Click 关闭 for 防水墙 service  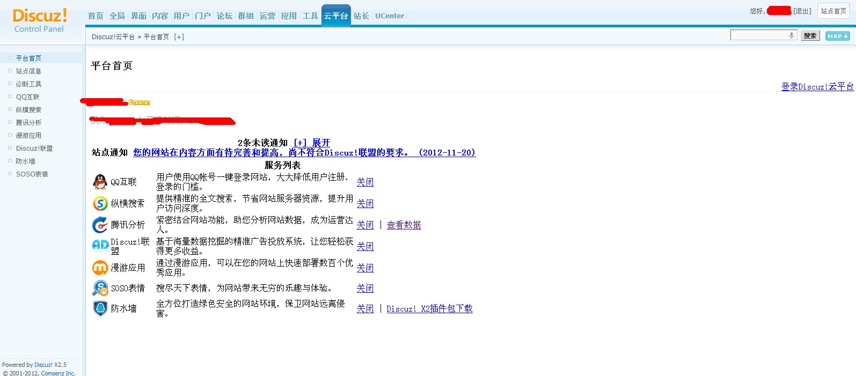point(365,308)
